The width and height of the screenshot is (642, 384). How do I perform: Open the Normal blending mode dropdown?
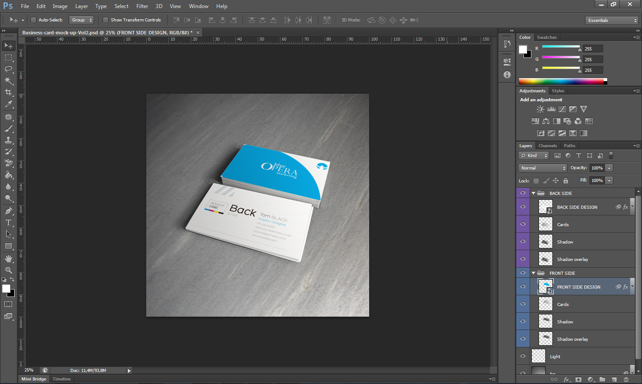pos(543,168)
